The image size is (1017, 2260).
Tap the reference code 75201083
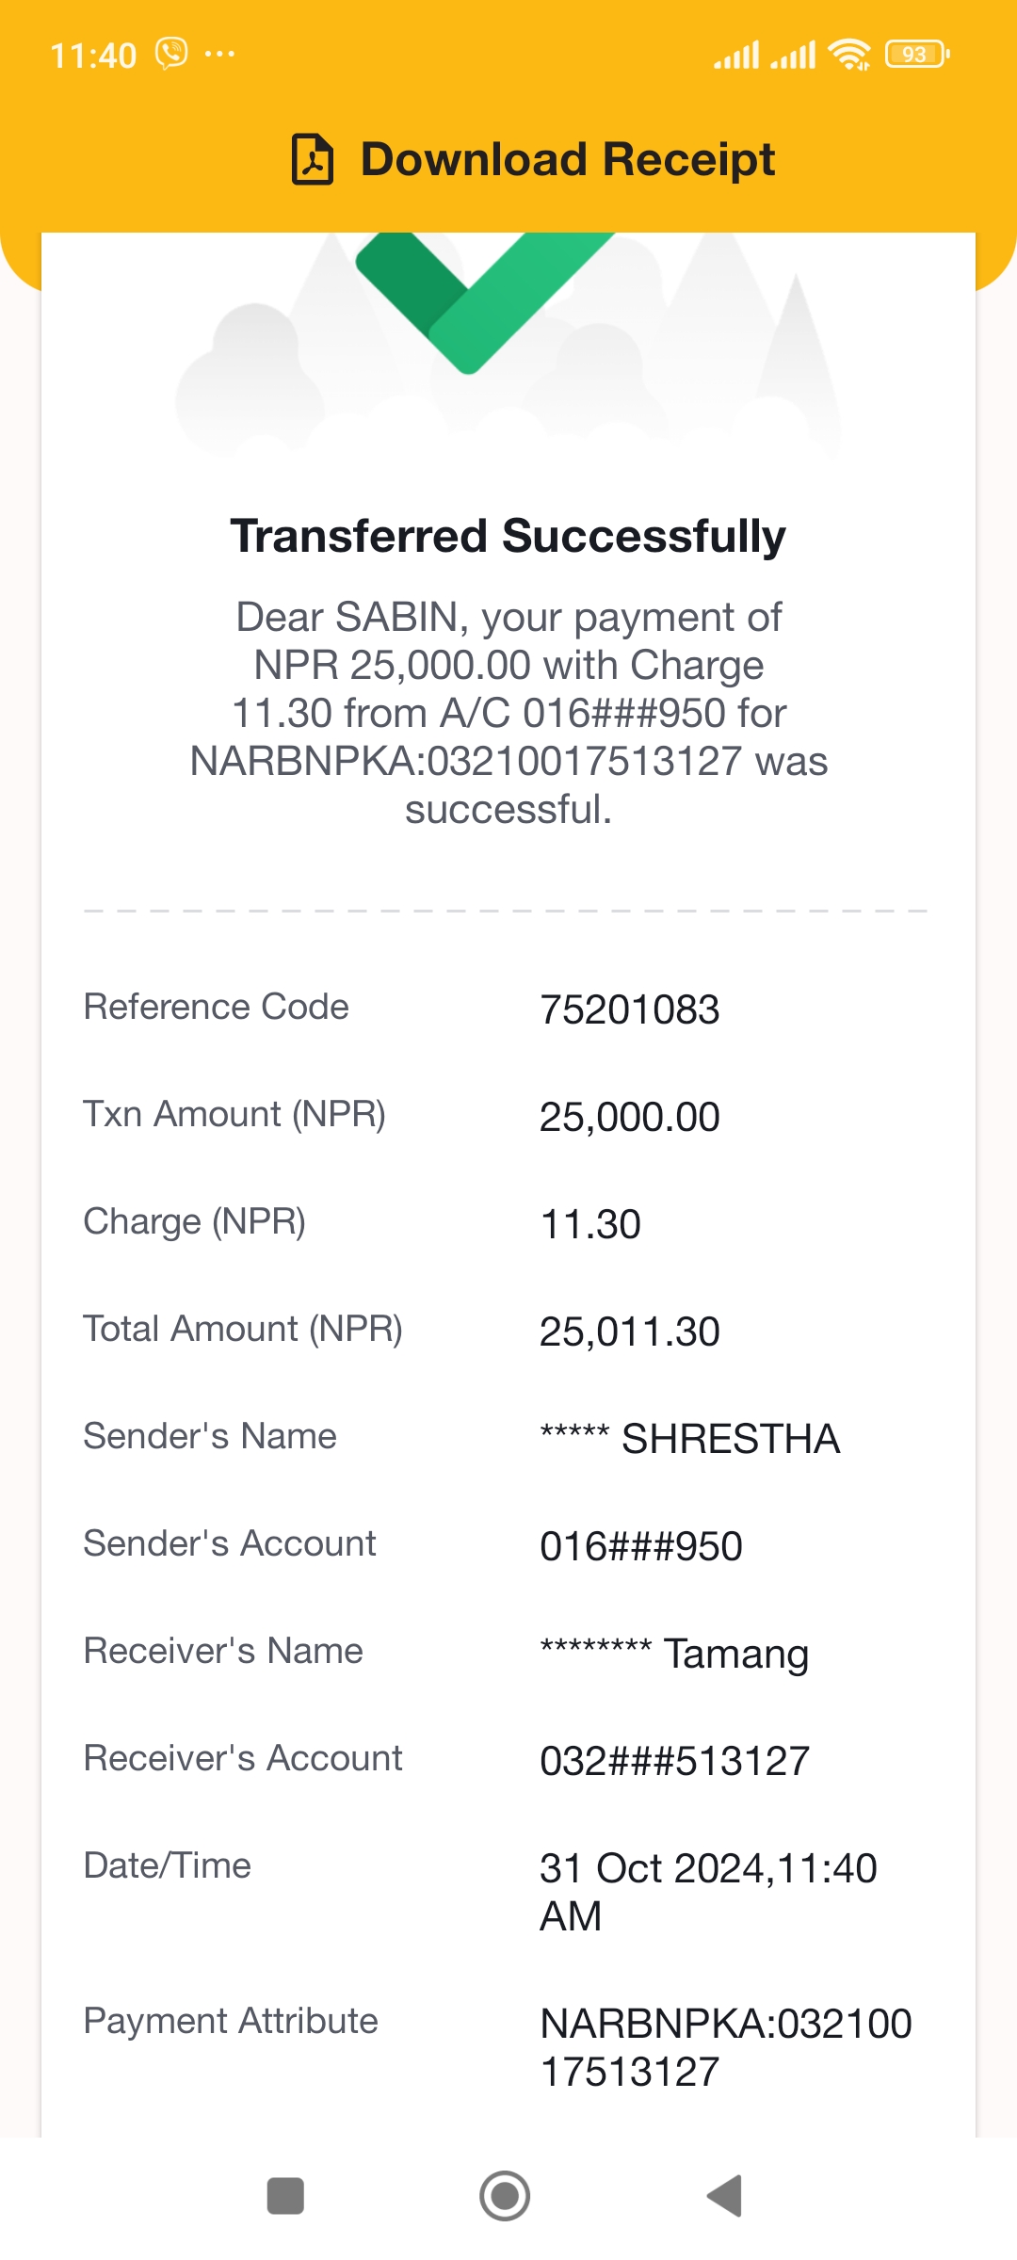629,1009
